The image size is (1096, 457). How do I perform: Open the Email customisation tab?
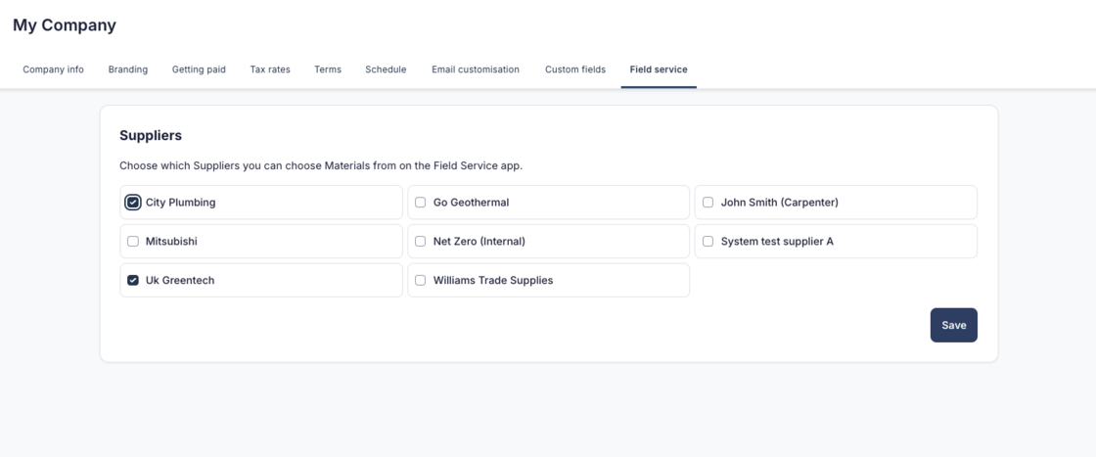click(476, 69)
